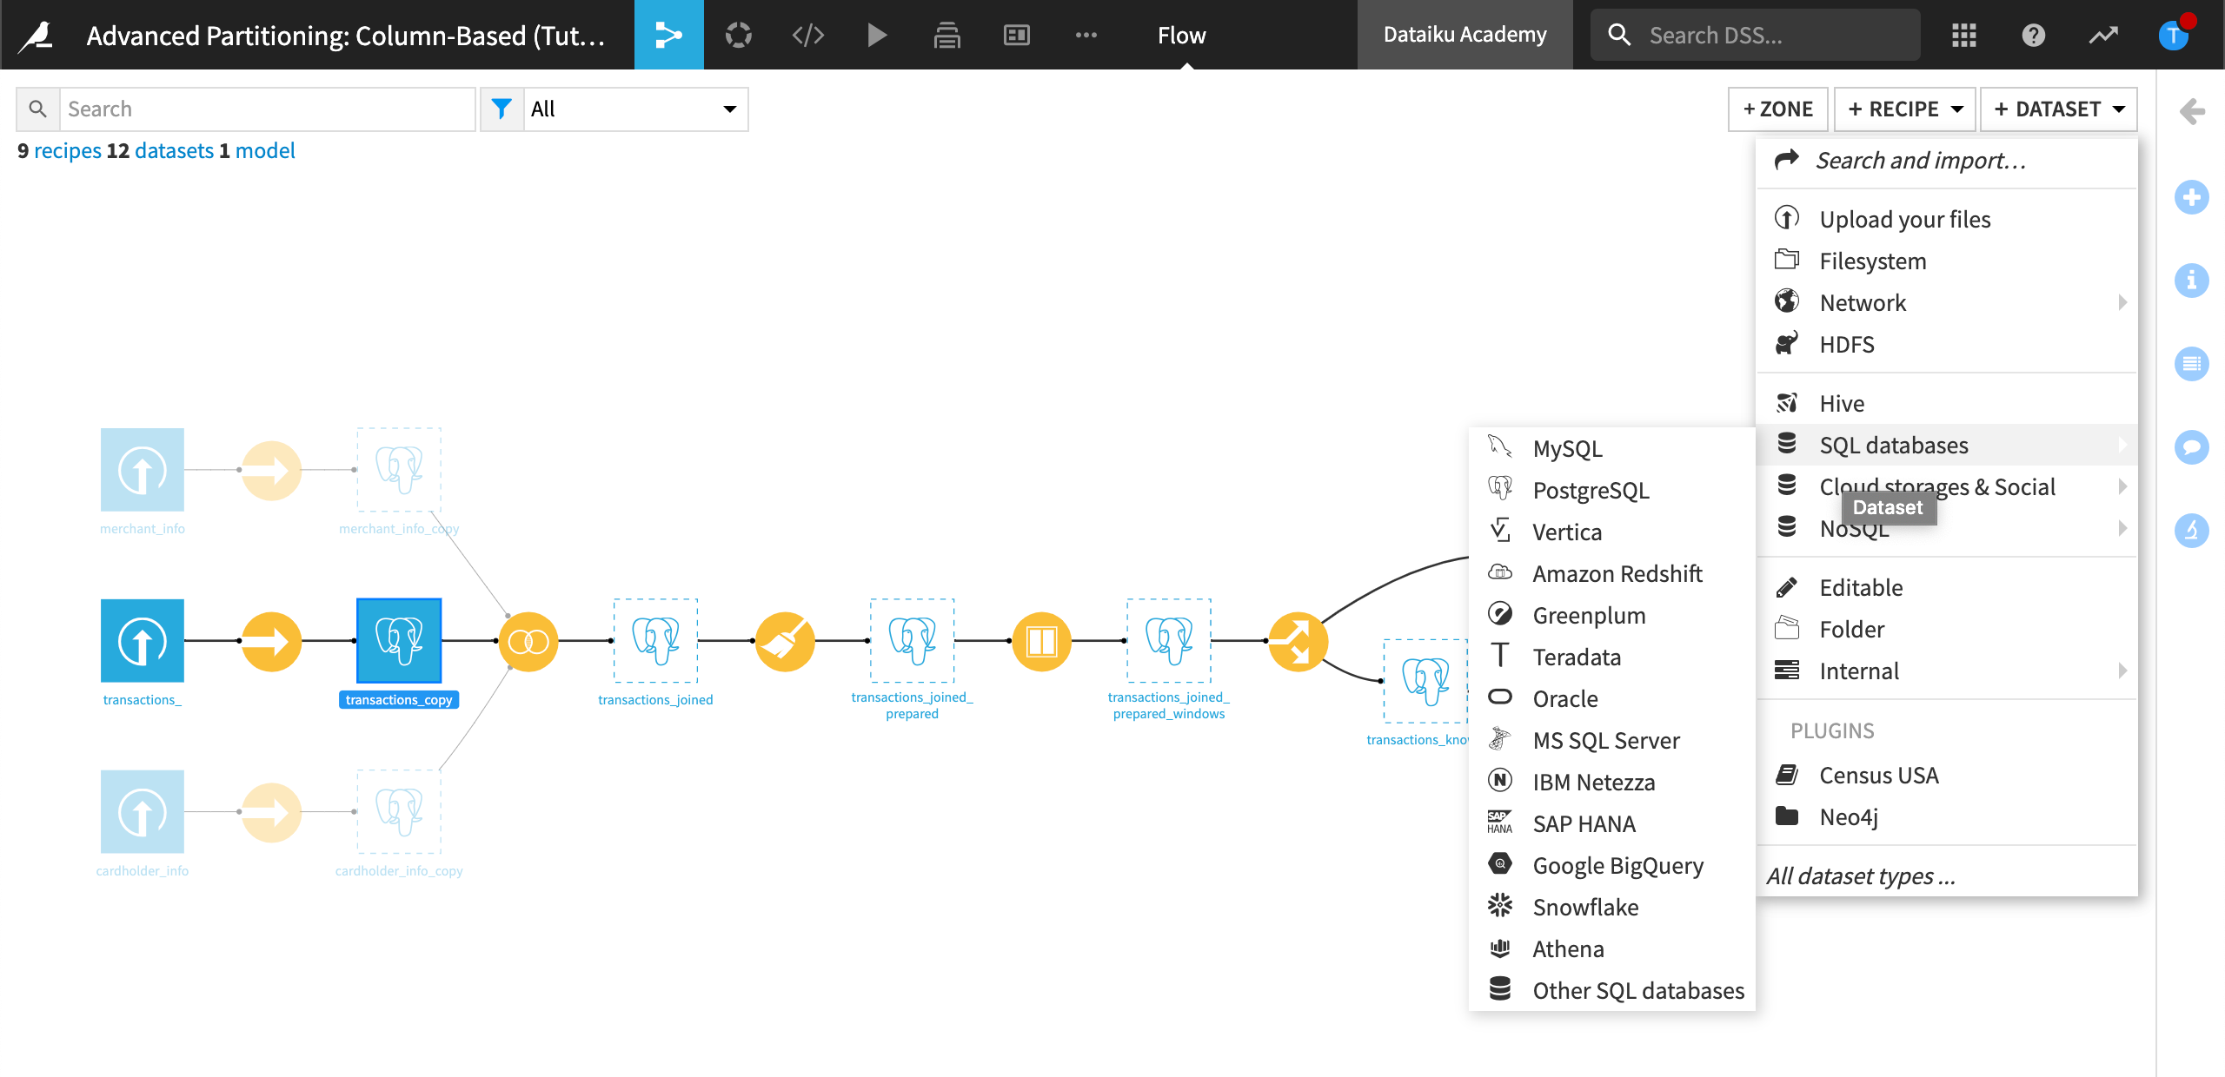Select Neo4j plugin dataset
Image resolution: width=2225 pixels, height=1077 pixels.
point(1947,816)
